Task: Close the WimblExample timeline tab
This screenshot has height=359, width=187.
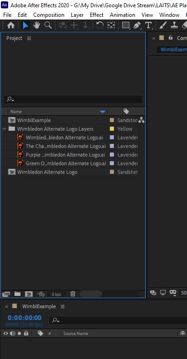Action: [x=7, y=306]
